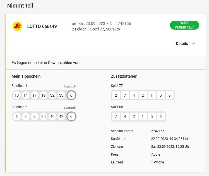Click number 25 in Spielfeld 2
This screenshot has width=209, height=176.
(44, 116)
